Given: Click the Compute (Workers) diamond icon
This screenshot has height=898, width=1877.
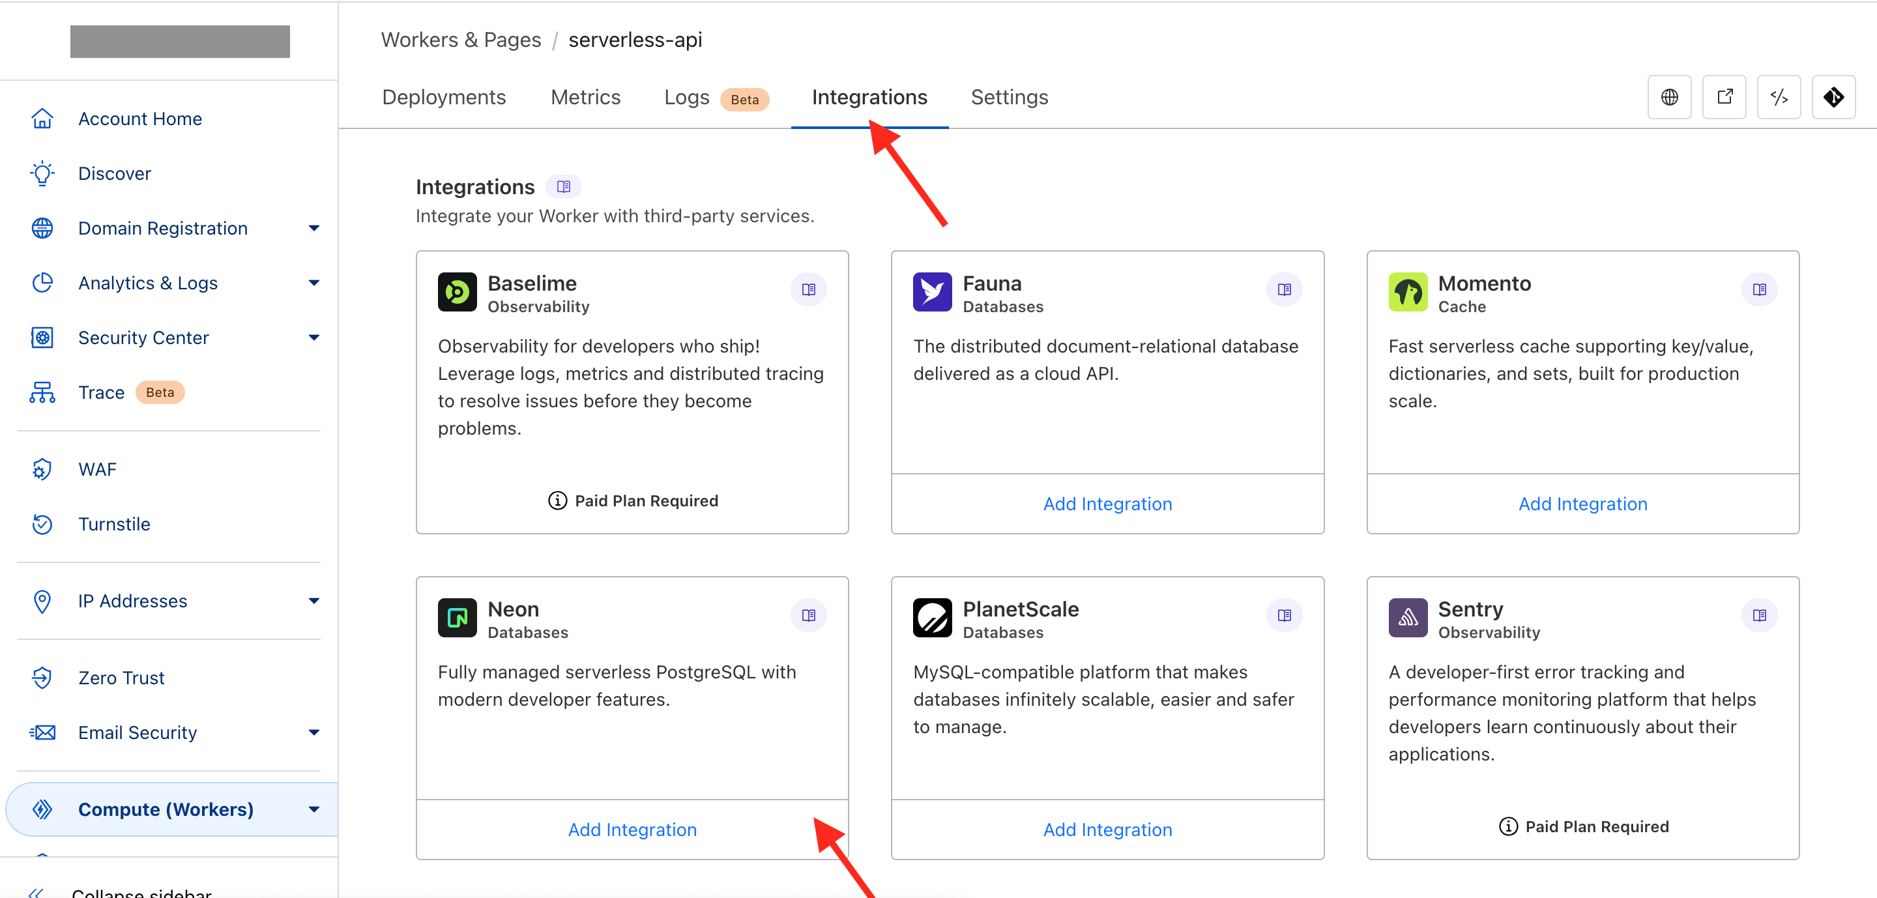Looking at the screenshot, I should [42, 809].
